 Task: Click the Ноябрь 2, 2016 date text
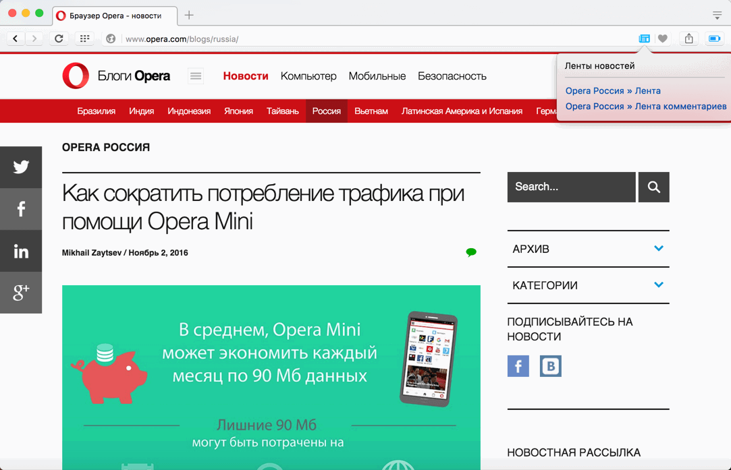coord(158,252)
